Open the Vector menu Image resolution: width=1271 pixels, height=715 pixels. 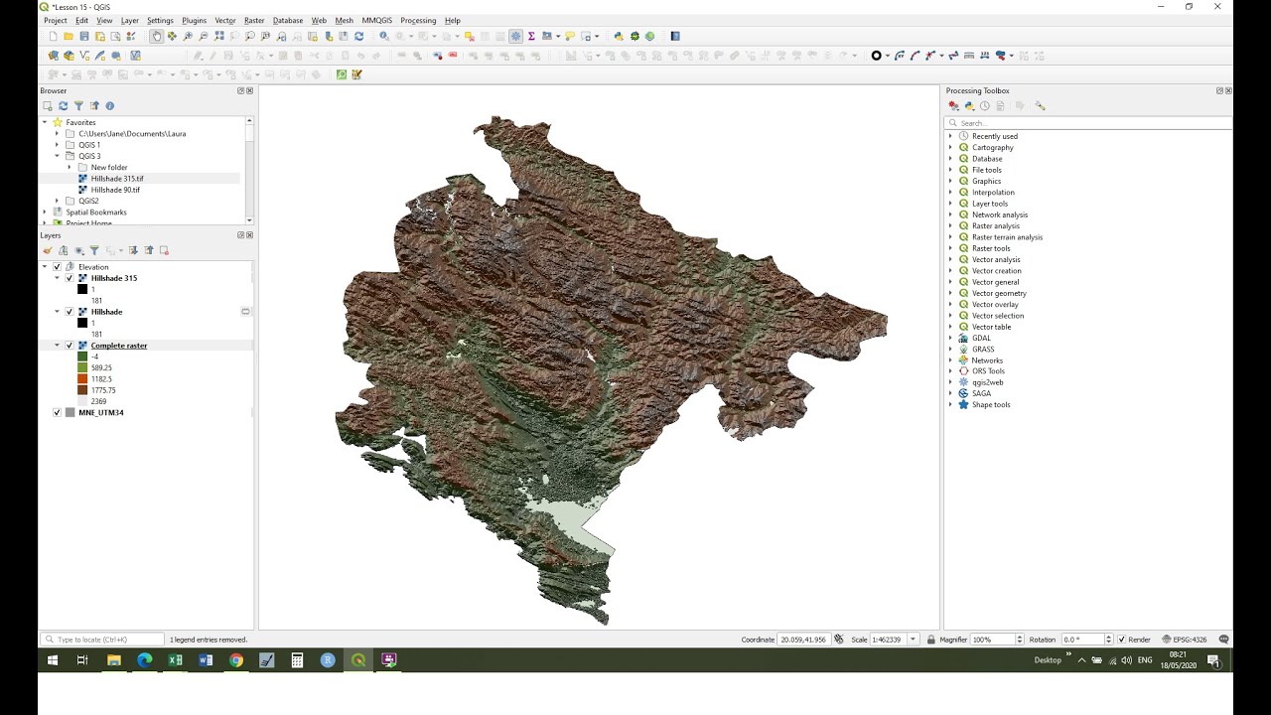tap(225, 20)
